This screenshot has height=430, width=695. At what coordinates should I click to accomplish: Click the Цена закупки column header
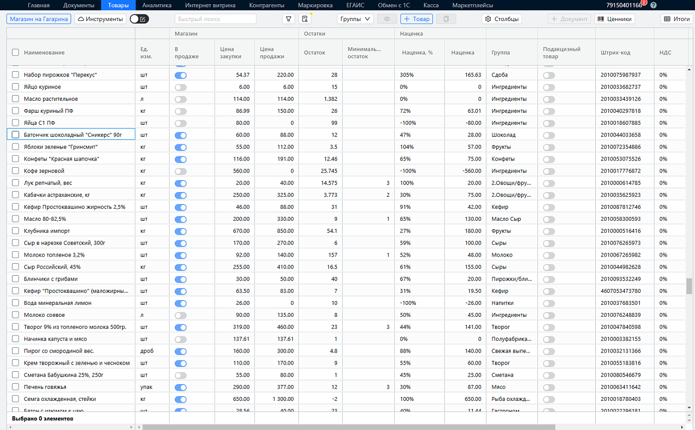tap(231, 53)
